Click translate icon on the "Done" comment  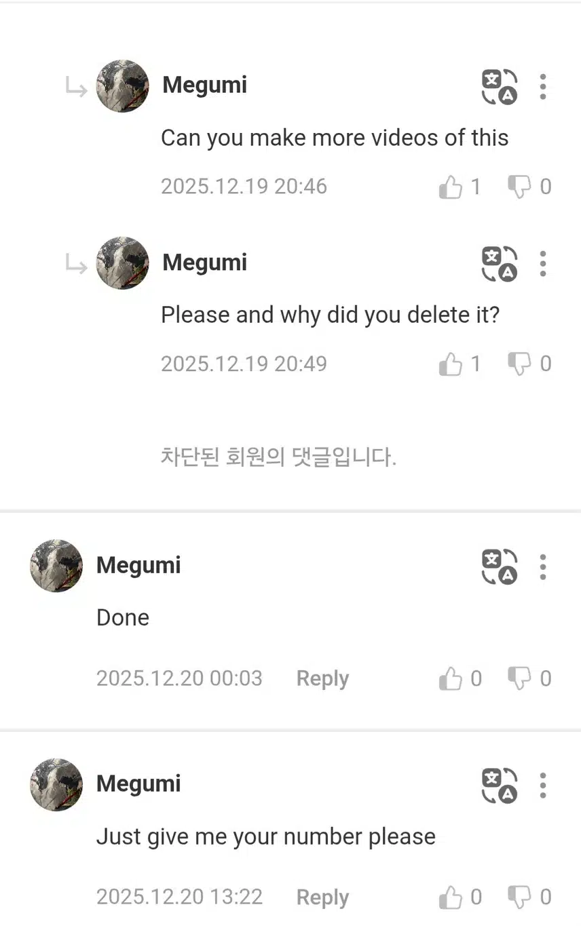pos(500,566)
